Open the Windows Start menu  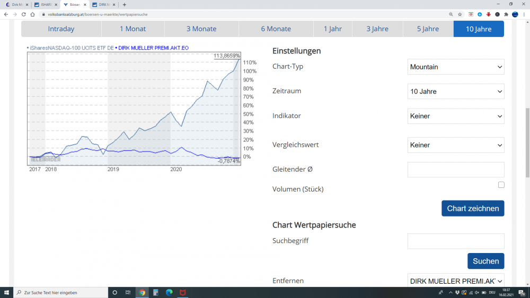pos(6,293)
